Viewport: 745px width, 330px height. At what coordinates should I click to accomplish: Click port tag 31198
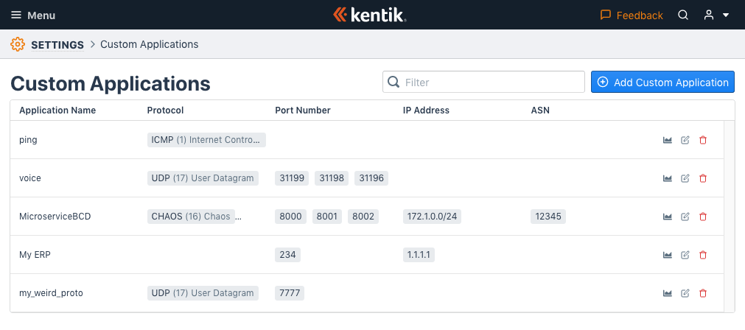332,178
